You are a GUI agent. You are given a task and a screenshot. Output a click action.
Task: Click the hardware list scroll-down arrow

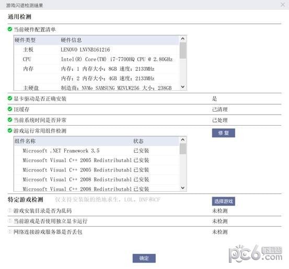[x=183, y=87]
